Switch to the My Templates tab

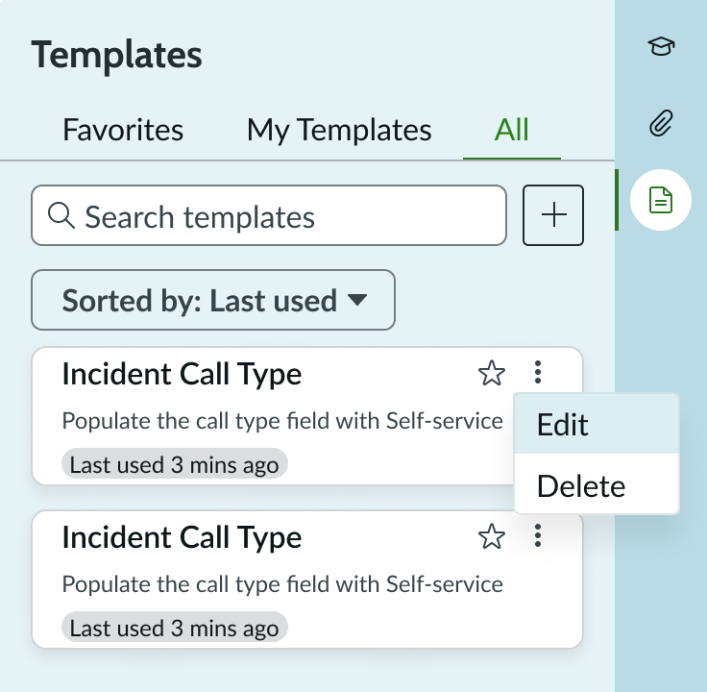(339, 130)
